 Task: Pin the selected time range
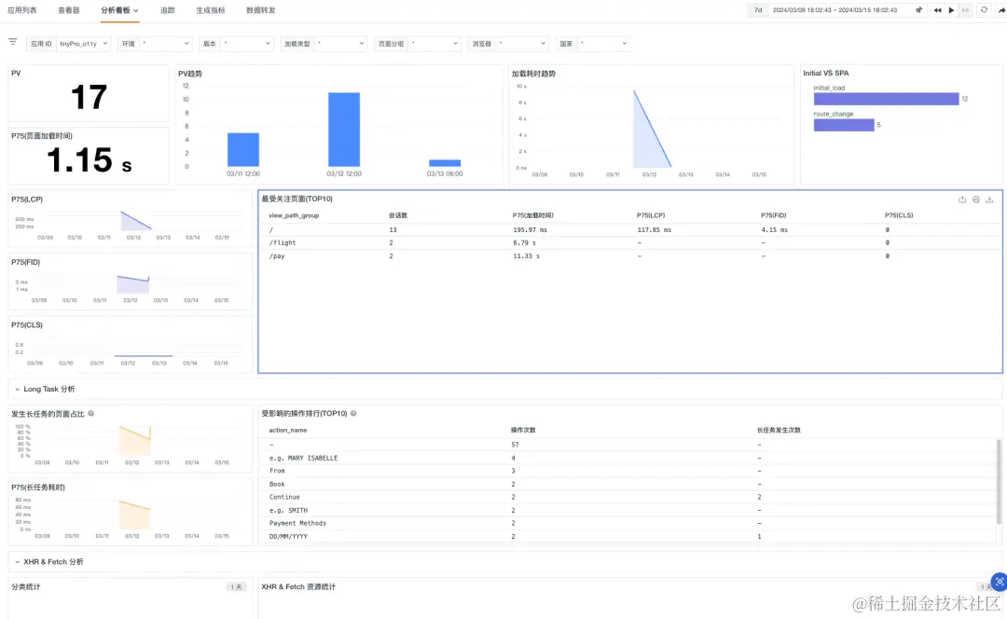tap(919, 10)
